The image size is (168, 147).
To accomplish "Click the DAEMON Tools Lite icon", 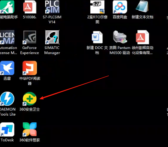I will (x=7, y=99).
